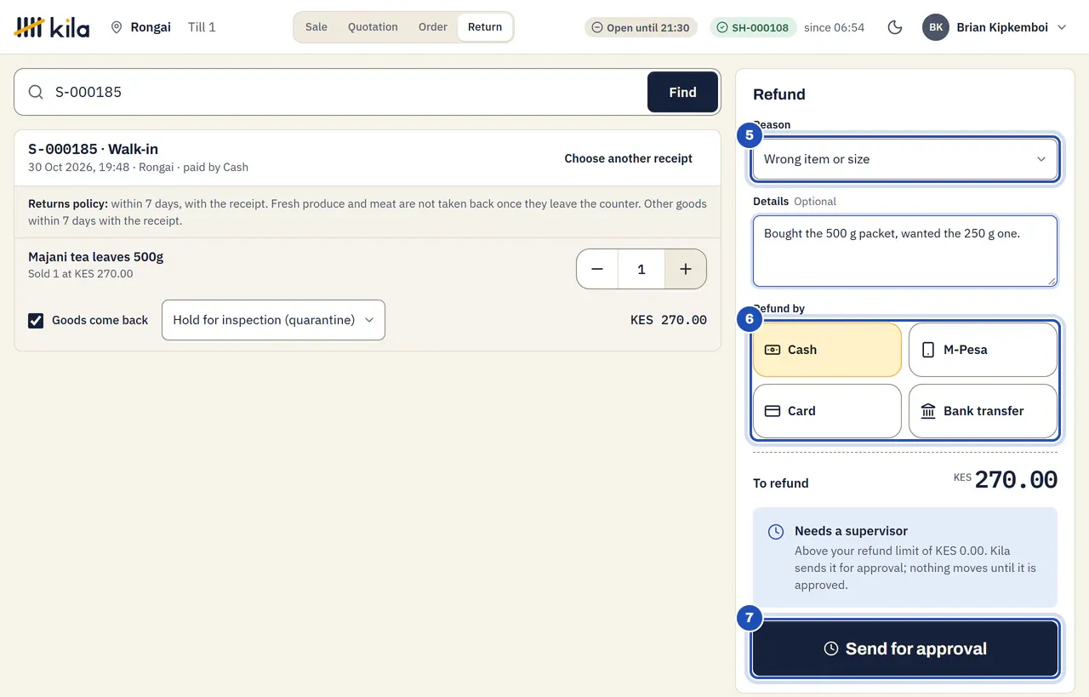Click the S-000185 · Walk-in receipt heading
Viewport: 1089px width, 697px height.
click(x=93, y=149)
